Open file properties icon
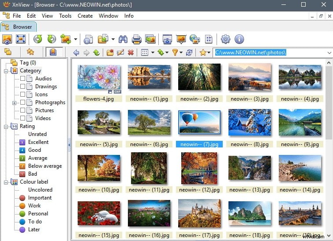Screen dimensions: 333x241 (88, 39)
